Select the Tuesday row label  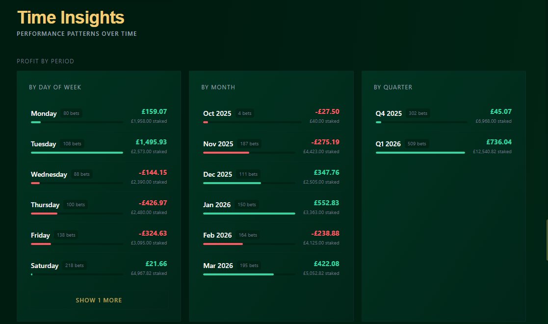pyautogui.click(x=43, y=144)
